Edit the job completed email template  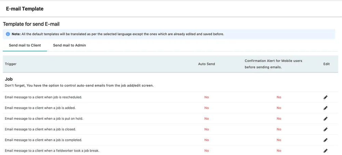[x=326, y=140]
